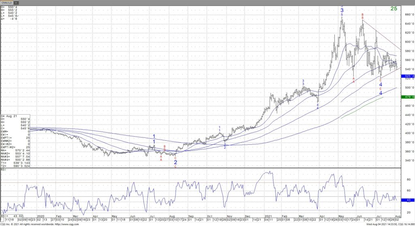Click the large blue wave 1 label near July 2020
Screen dimensions: 415x226
(154, 137)
